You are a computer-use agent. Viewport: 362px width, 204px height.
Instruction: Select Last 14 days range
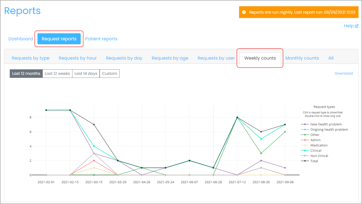coord(86,74)
